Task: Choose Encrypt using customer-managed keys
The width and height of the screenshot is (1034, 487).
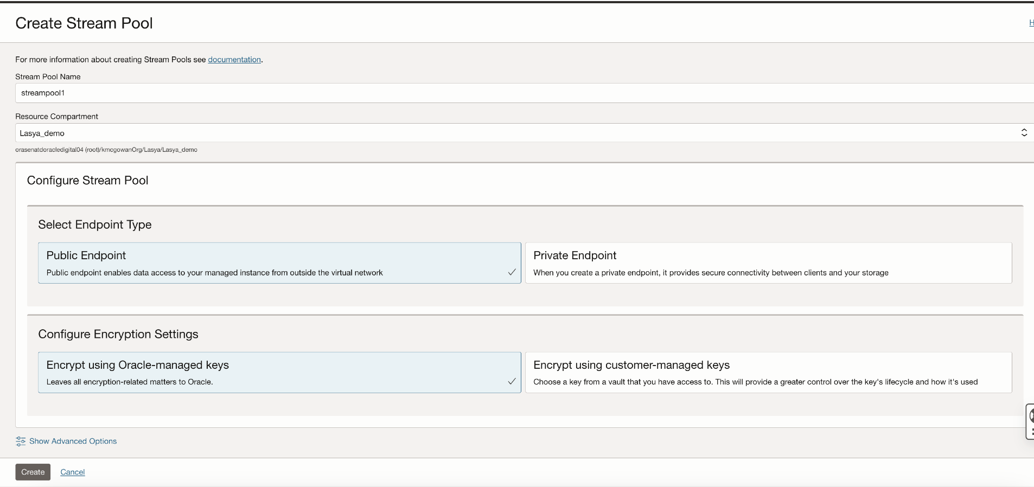Action: [768, 373]
